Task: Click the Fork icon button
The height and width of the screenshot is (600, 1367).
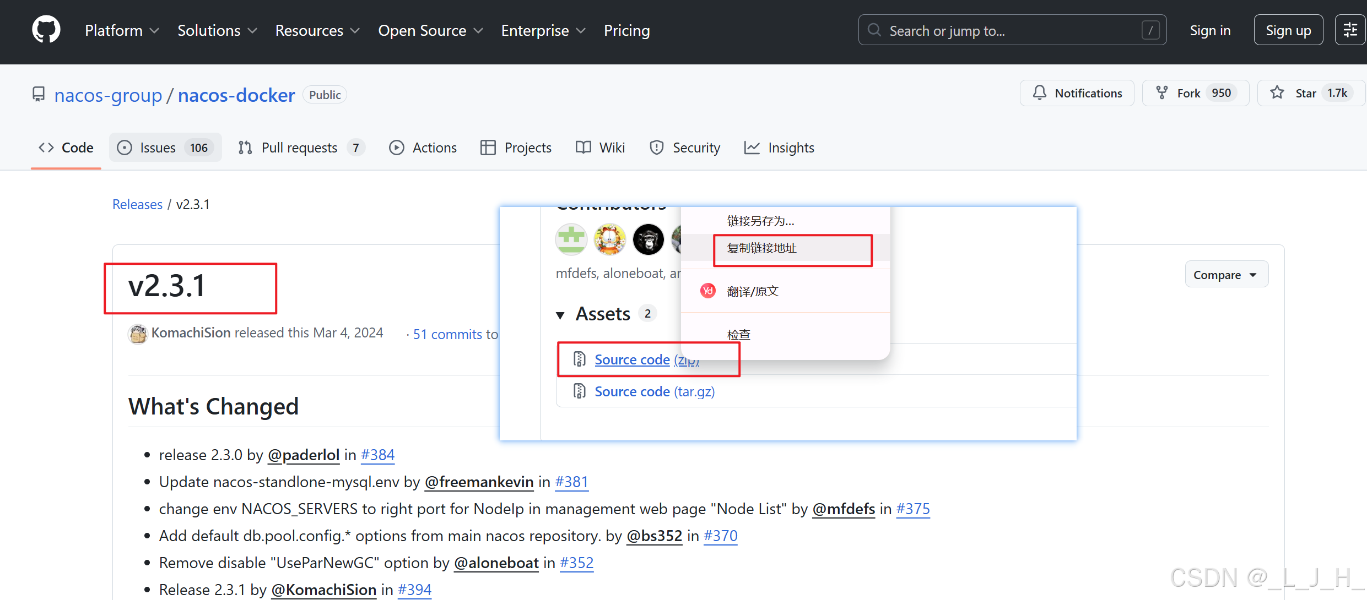Action: click(1162, 93)
